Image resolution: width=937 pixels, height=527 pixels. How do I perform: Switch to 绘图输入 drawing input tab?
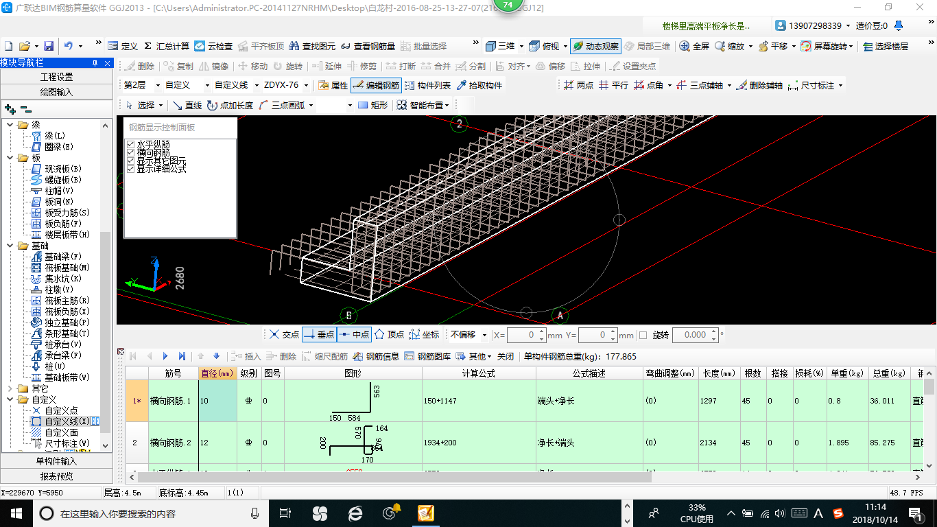56,91
